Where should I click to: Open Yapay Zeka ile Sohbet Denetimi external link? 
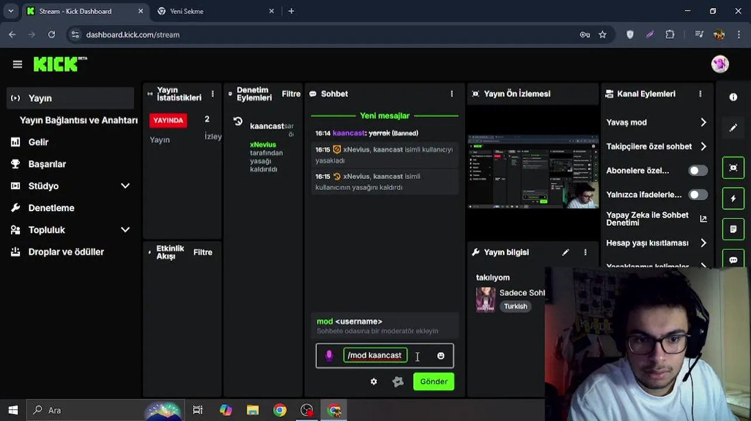point(703,219)
